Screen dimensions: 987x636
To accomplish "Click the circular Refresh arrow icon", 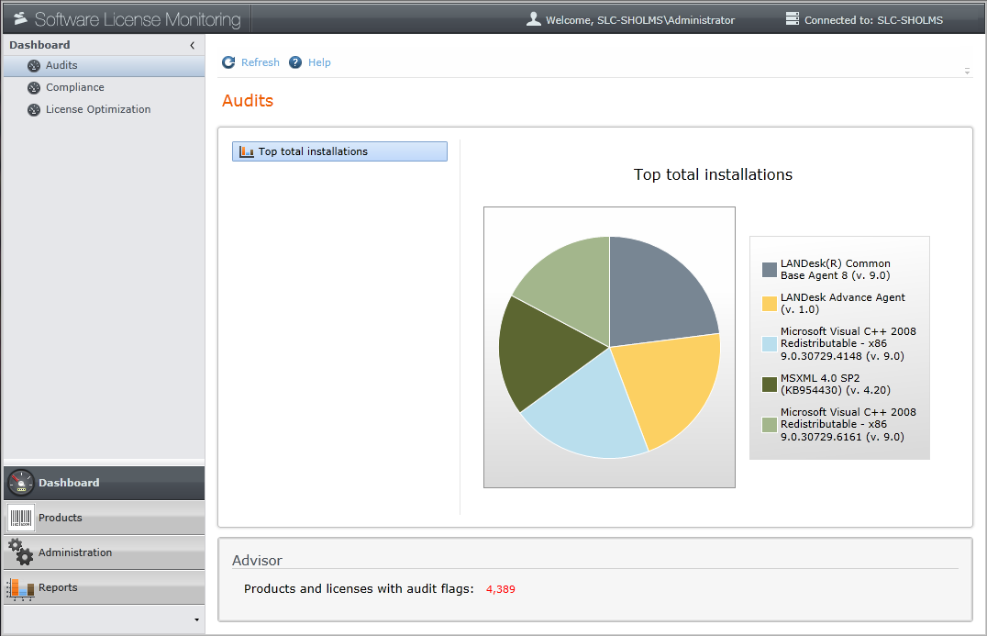I will coord(227,62).
